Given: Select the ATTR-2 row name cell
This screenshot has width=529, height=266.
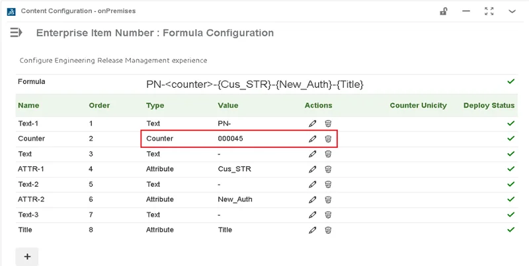Looking at the screenshot, I should coord(31,199).
